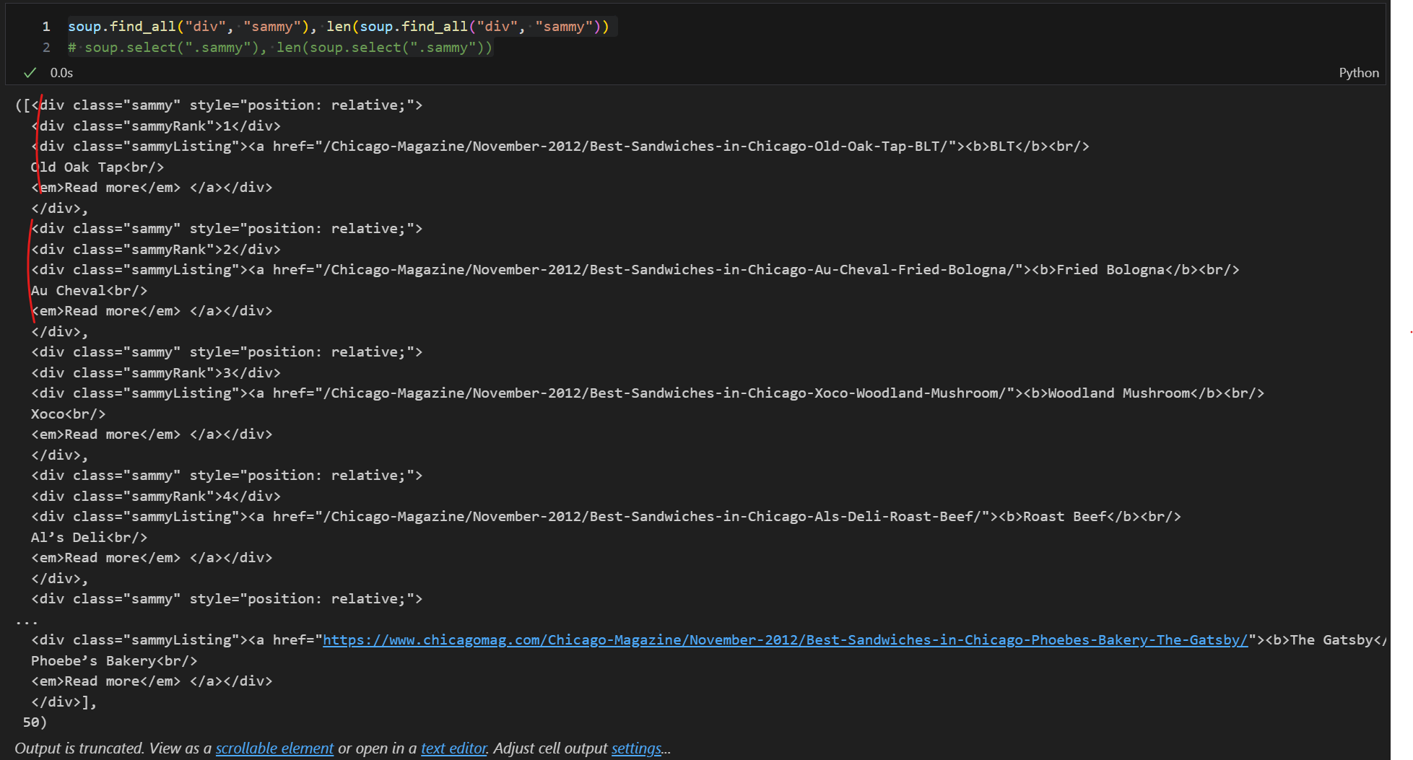This screenshot has width=1413, height=760.
Task: Click "The Gatsby" bold text in output
Action: pos(1331,640)
